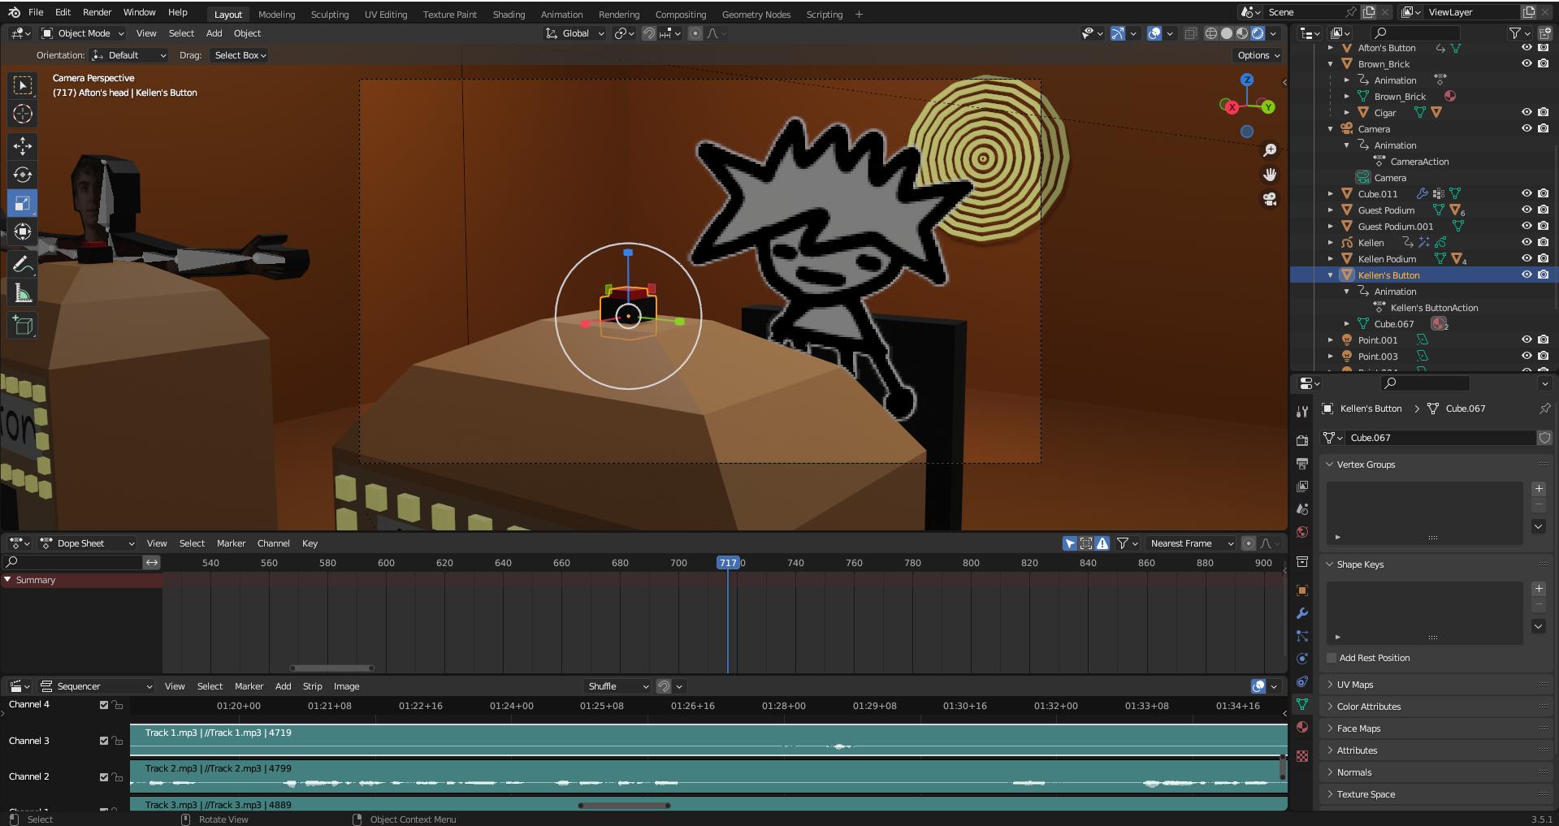Open the Modifier Properties wrench tab
Viewport: 1559px width, 826px height.
click(x=1303, y=613)
